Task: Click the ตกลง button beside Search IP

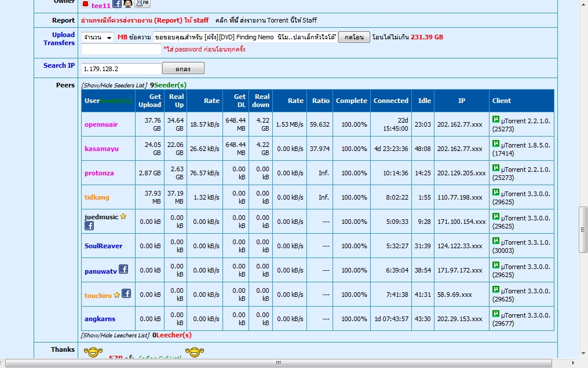Action: pos(183,68)
